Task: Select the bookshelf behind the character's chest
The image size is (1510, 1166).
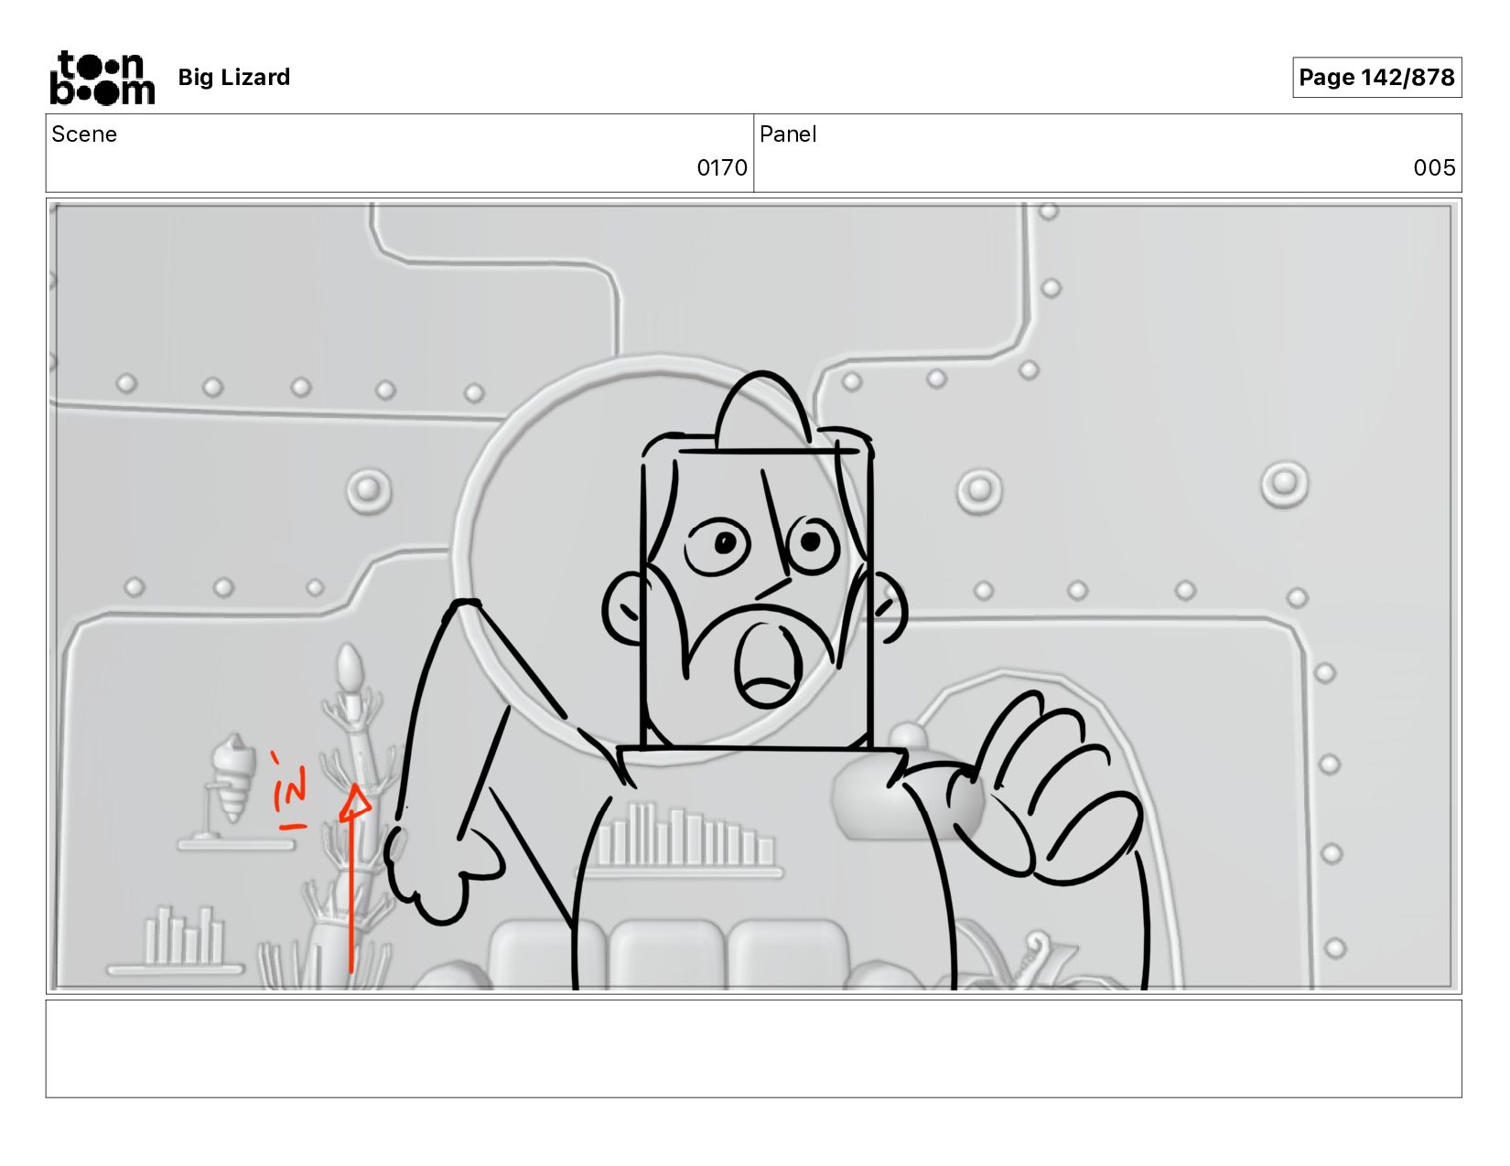Action: (x=686, y=840)
